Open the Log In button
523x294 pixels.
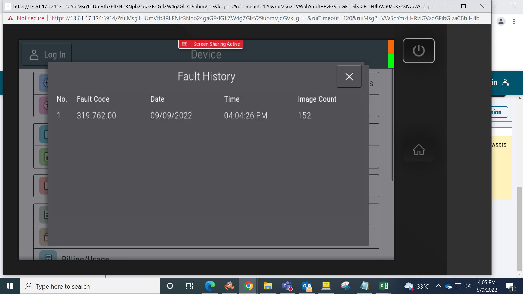tap(47, 54)
